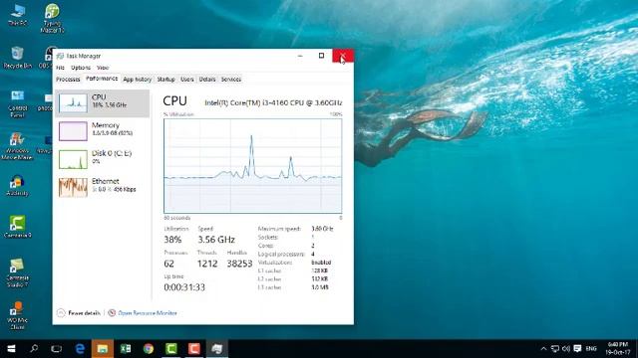Open File Explorer from the taskbar

[102, 349]
